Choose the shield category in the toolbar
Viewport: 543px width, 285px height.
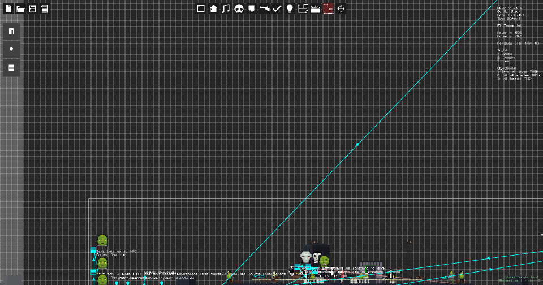251,8
